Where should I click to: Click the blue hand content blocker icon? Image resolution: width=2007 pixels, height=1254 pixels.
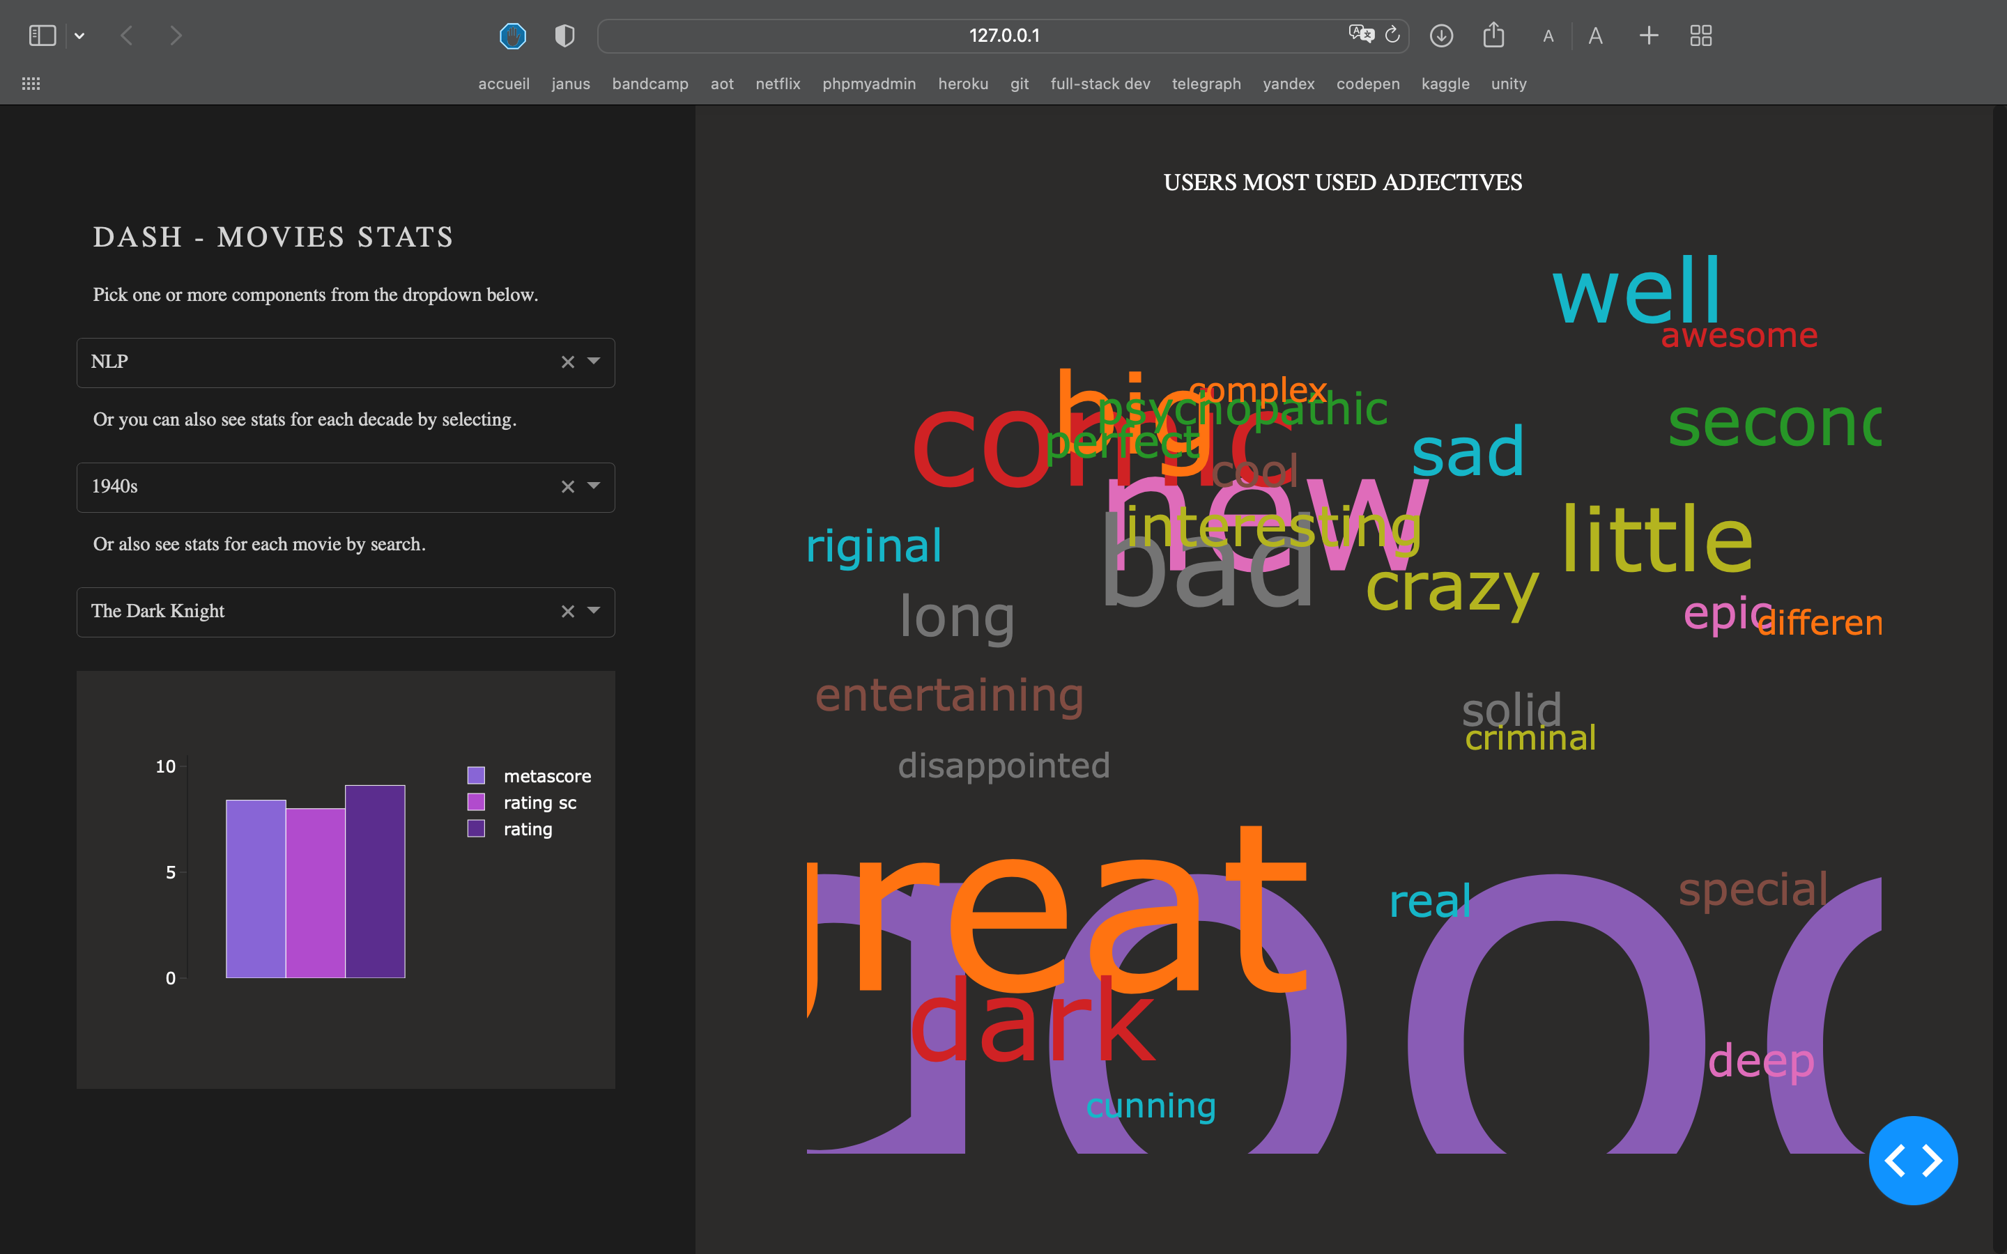pyautogui.click(x=512, y=36)
